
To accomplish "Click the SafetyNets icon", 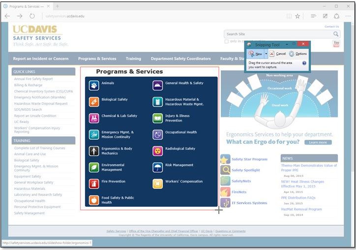I will coord(225,181).
